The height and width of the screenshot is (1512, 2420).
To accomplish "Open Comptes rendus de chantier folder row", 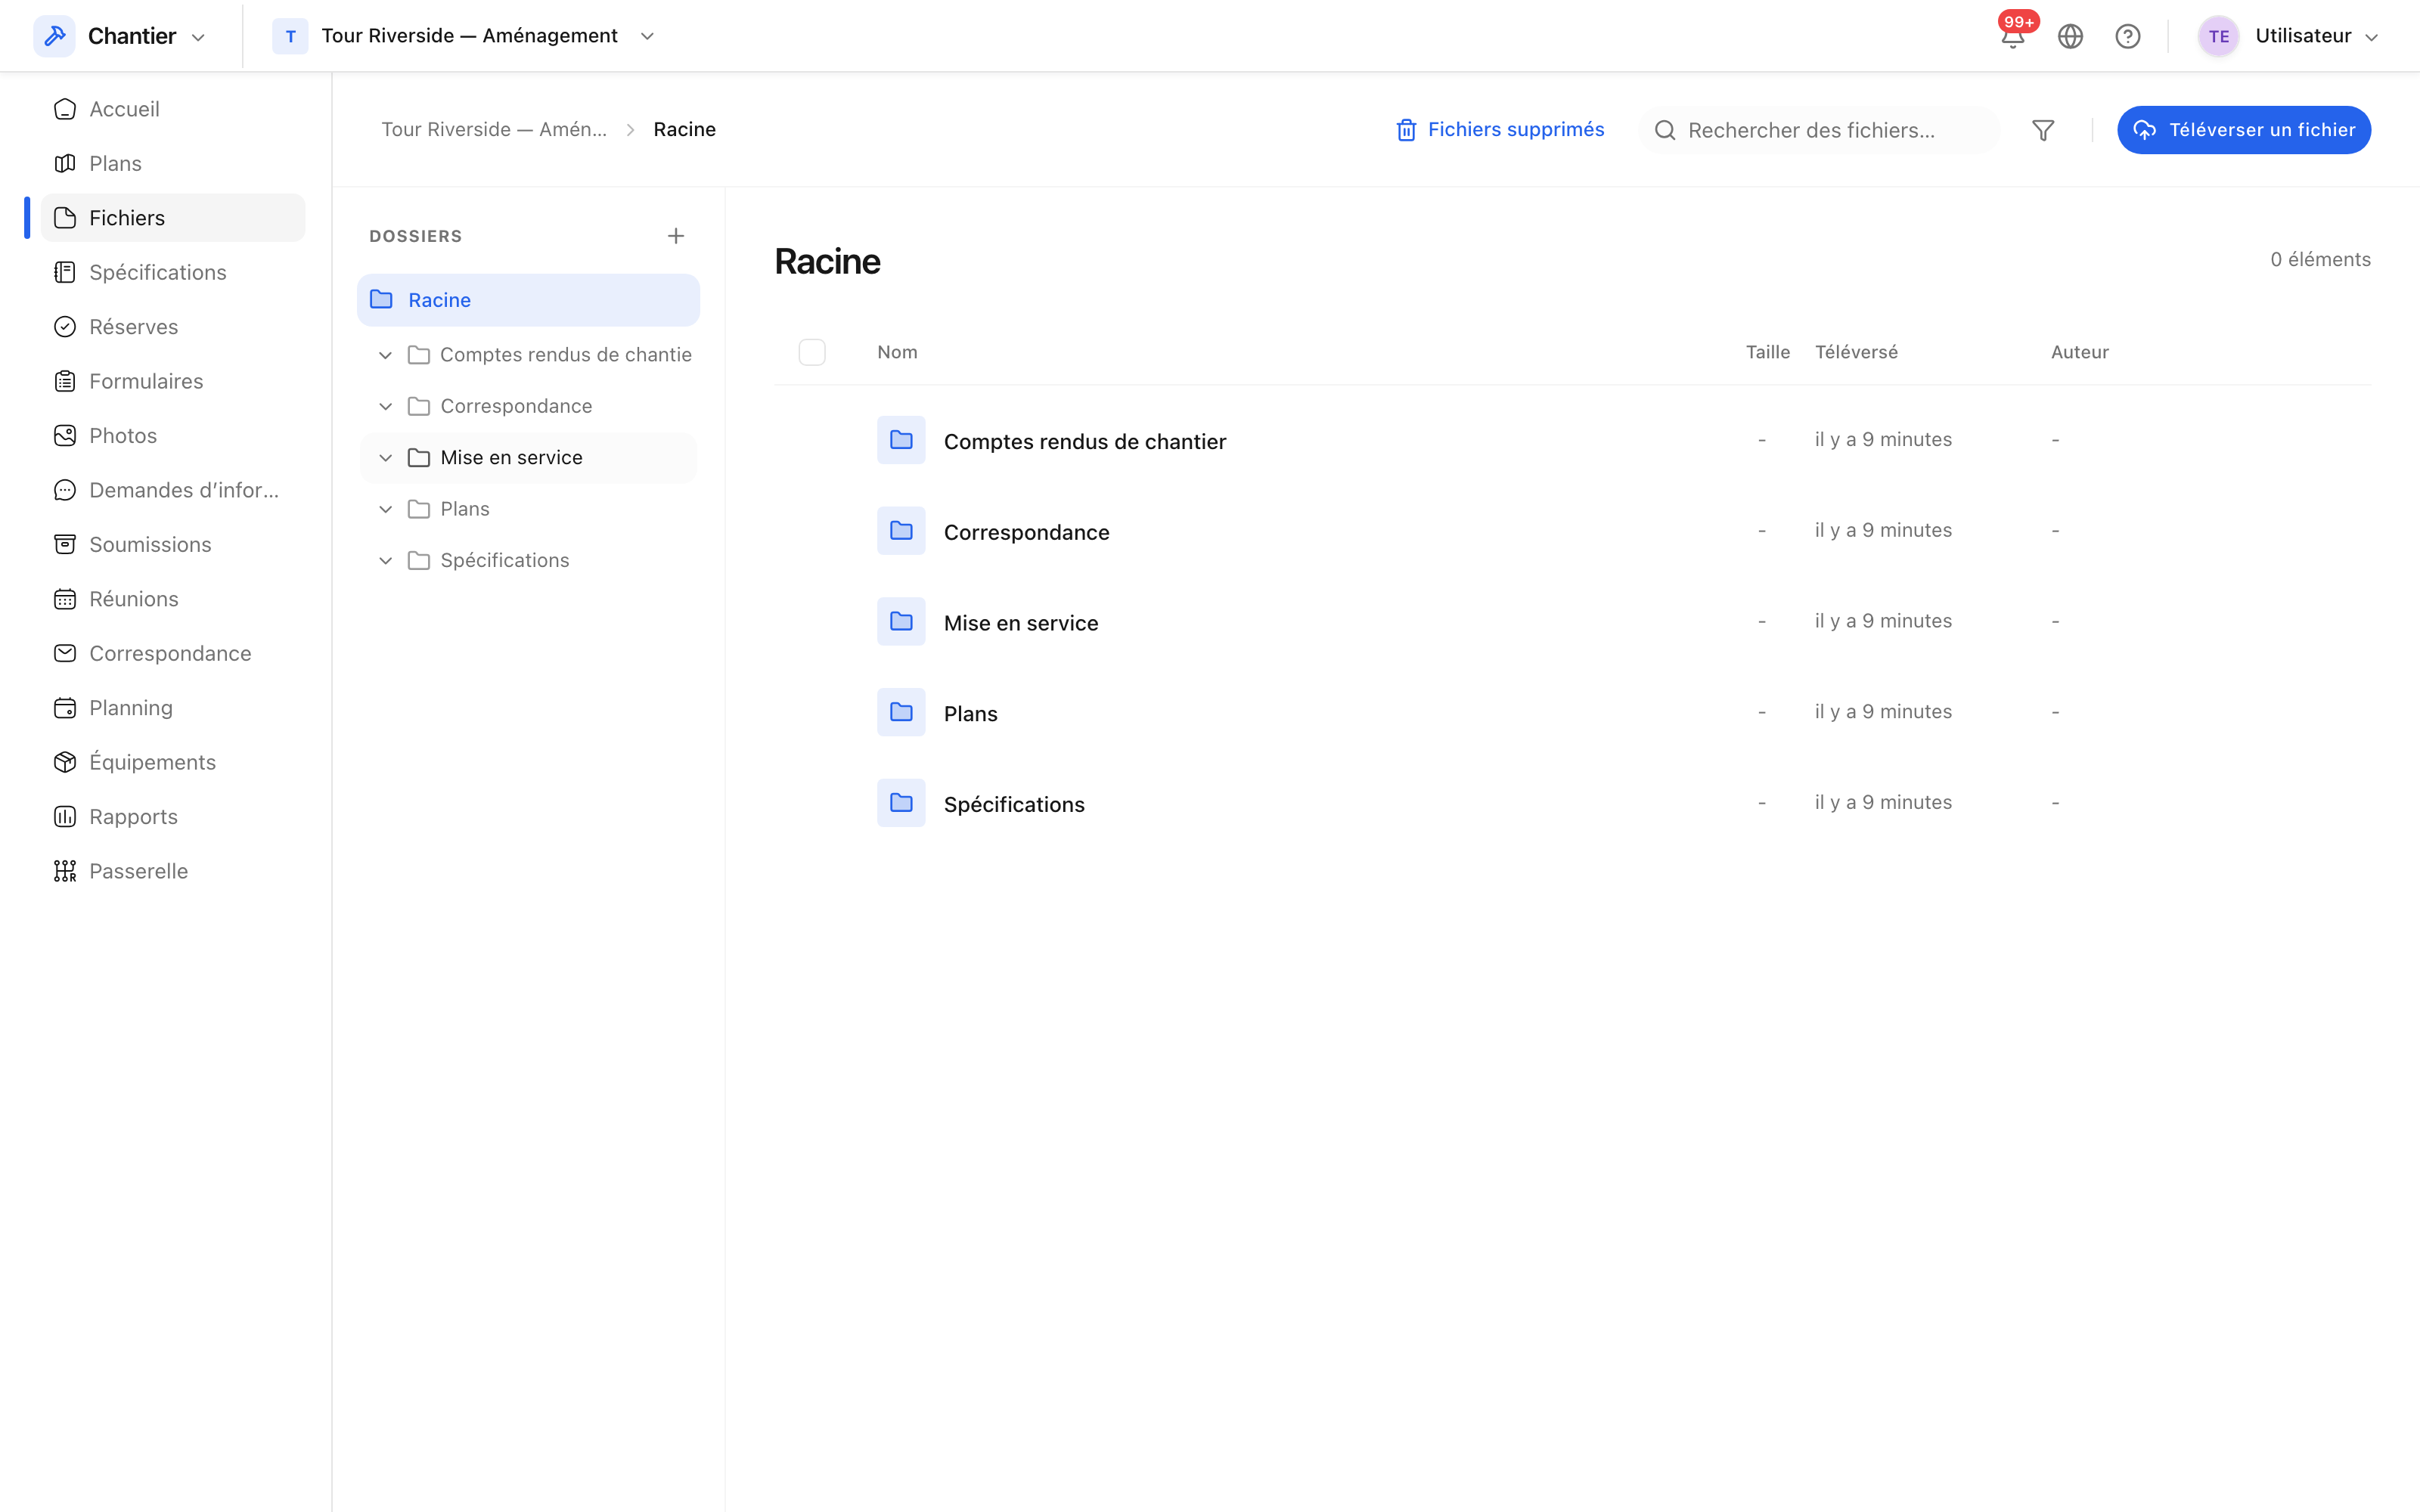I will (x=1572, y=440).
